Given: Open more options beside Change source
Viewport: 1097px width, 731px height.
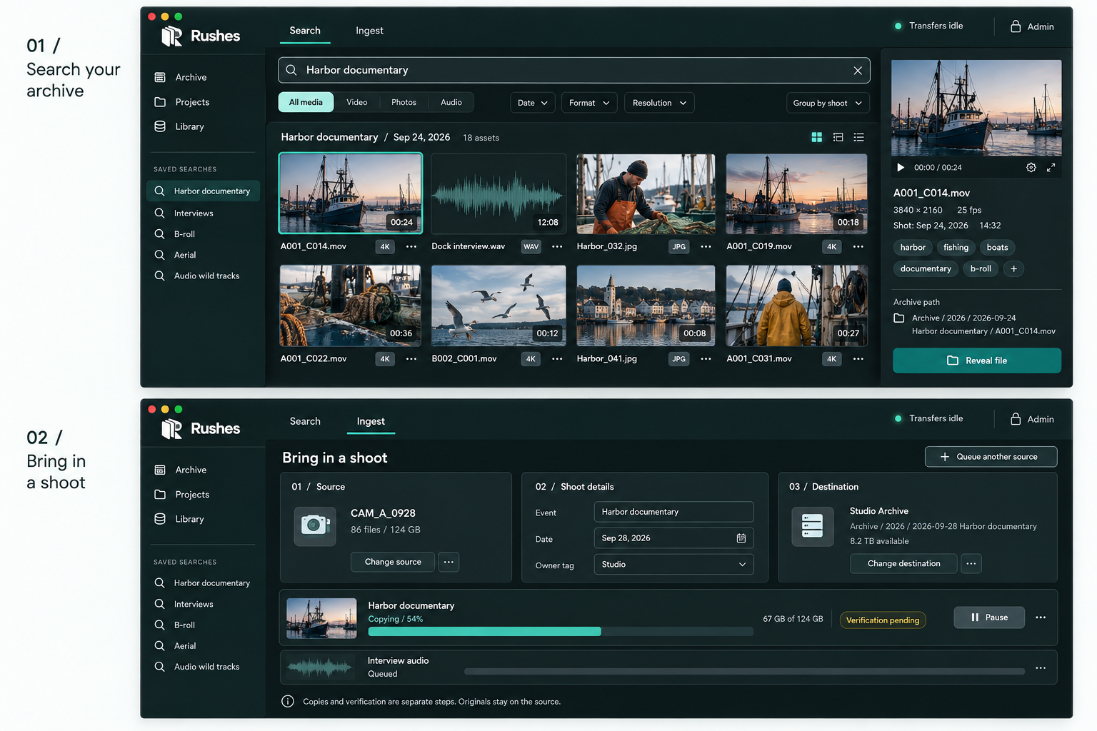Looking at the screenshot, I should [x=449, y=562].
